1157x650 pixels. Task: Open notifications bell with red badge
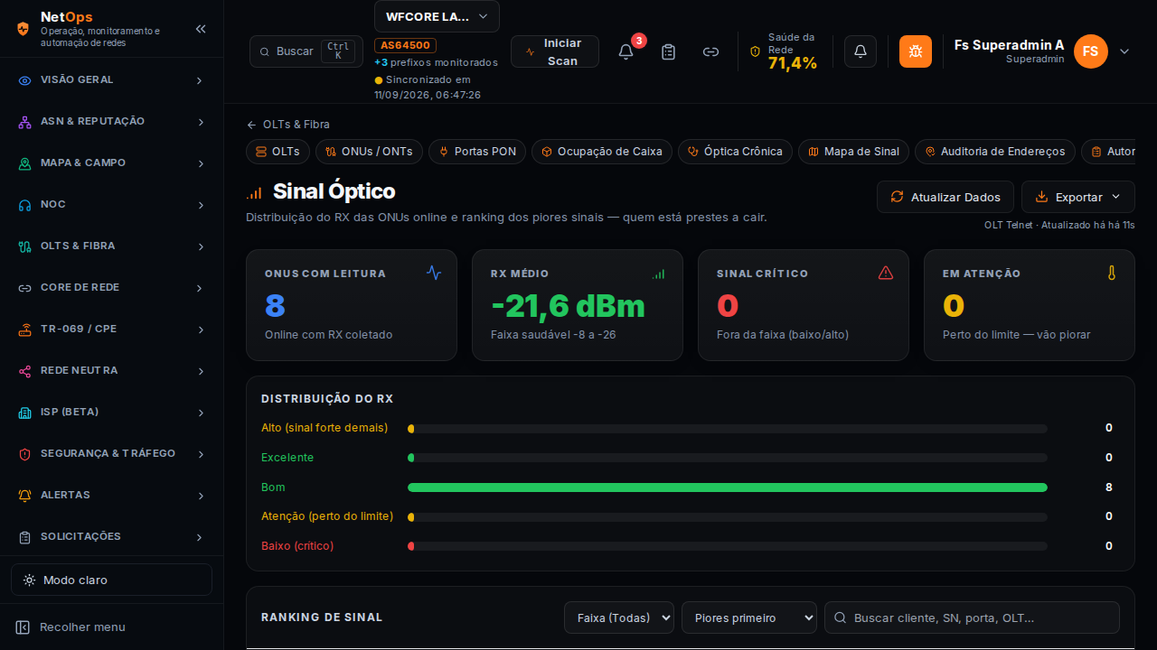point(626,51)
